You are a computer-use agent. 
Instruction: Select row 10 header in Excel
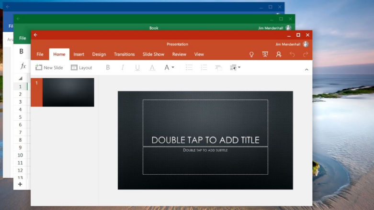20,155
